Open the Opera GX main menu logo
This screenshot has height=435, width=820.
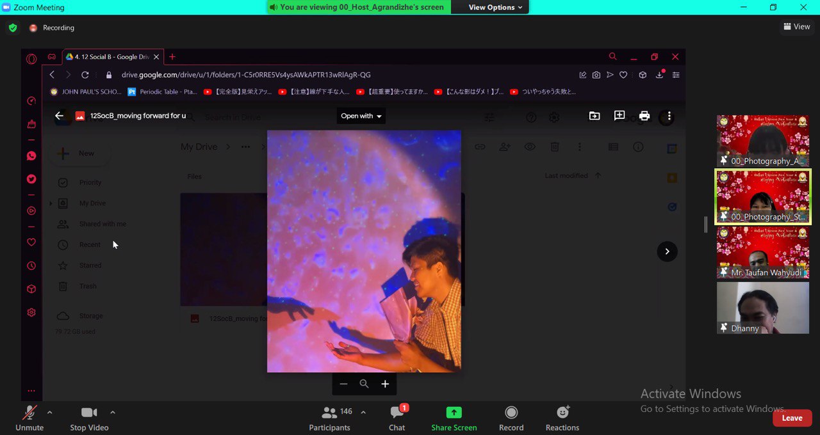pos(31,59)
